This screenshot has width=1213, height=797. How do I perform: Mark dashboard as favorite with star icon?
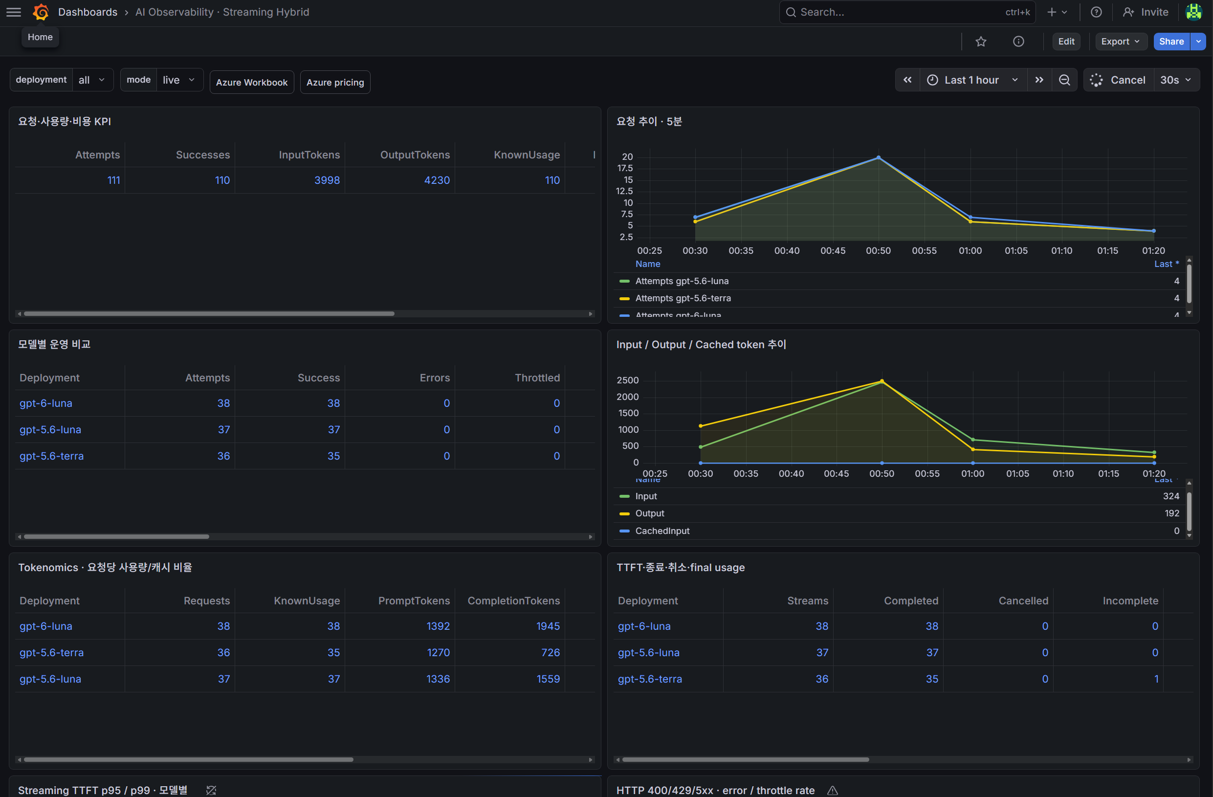tap(981, 42)
